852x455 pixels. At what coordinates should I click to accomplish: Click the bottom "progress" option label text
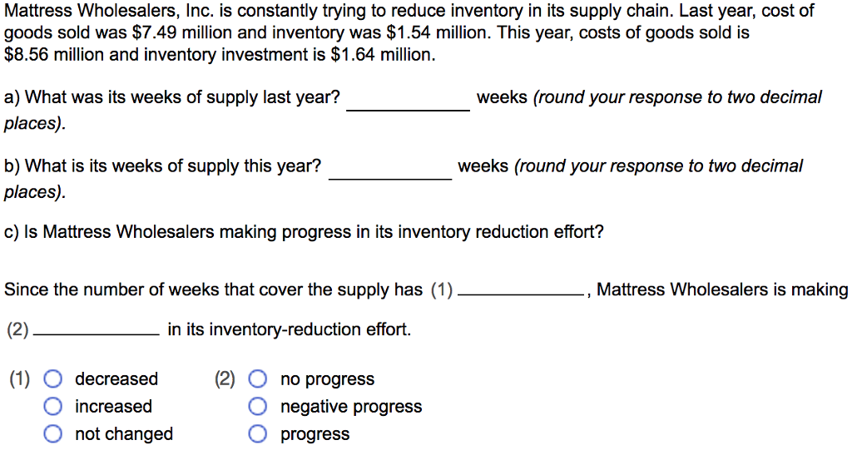tap(315, 434)
